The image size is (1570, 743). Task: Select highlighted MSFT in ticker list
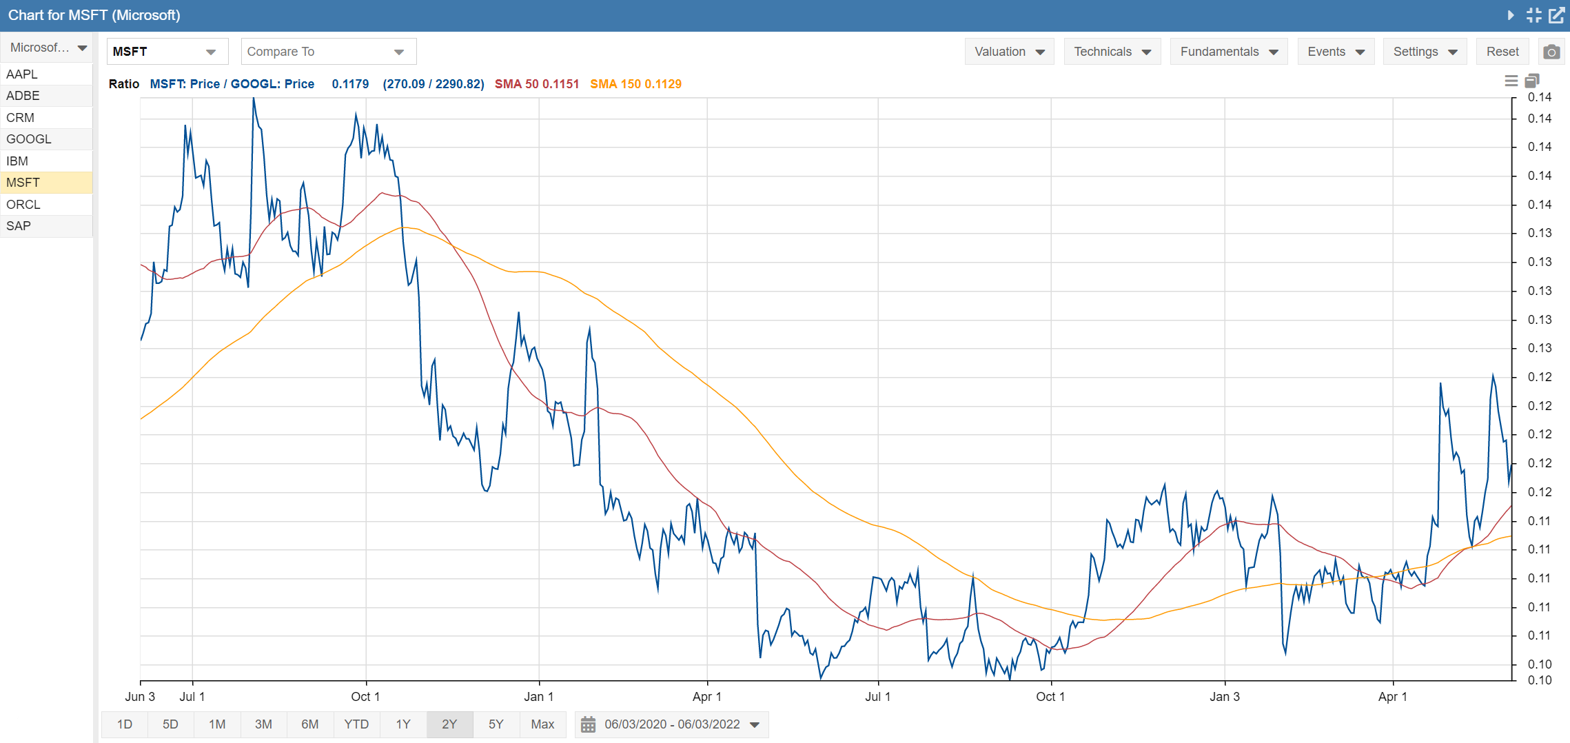(x=46, y=183)
